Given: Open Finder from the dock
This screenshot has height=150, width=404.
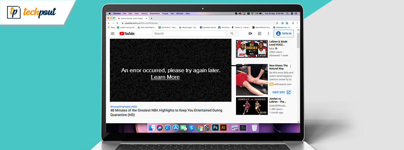Looking at the screenshot, I should click(152, 127).
